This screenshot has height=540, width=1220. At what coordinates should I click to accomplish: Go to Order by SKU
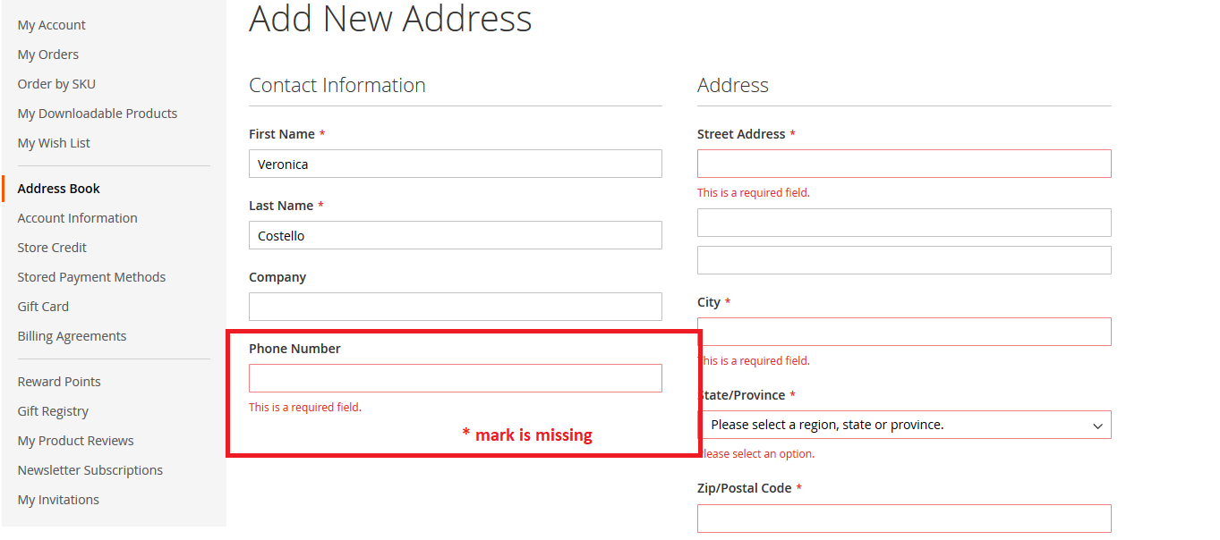coord(56,83)
